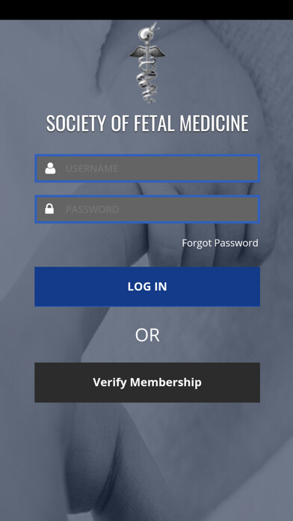Click the word MEDICINE in the title

click(x=214, y=124)
